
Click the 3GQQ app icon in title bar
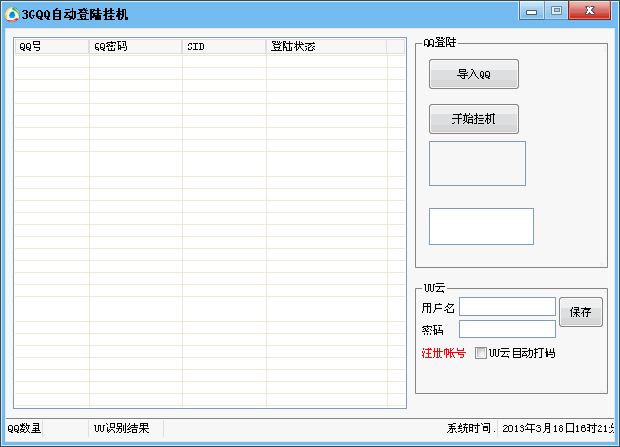[11, 15]
